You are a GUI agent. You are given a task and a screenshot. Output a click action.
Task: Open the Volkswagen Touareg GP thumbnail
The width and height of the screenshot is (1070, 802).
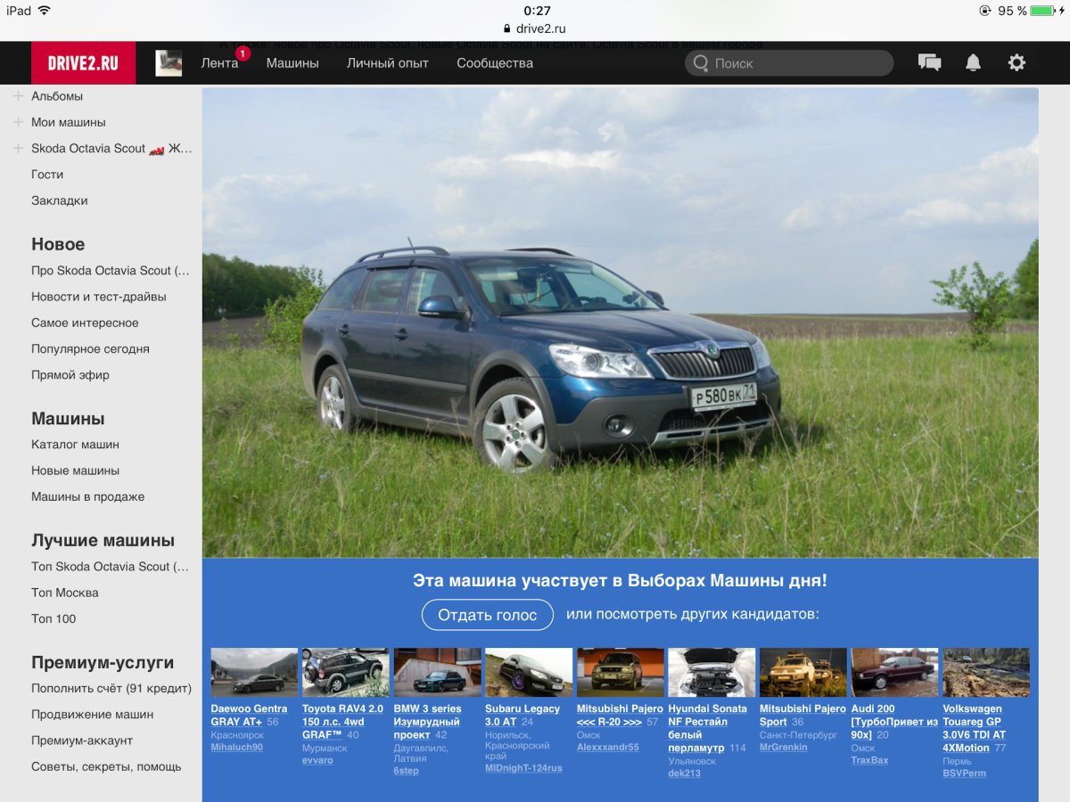[986, 672]
